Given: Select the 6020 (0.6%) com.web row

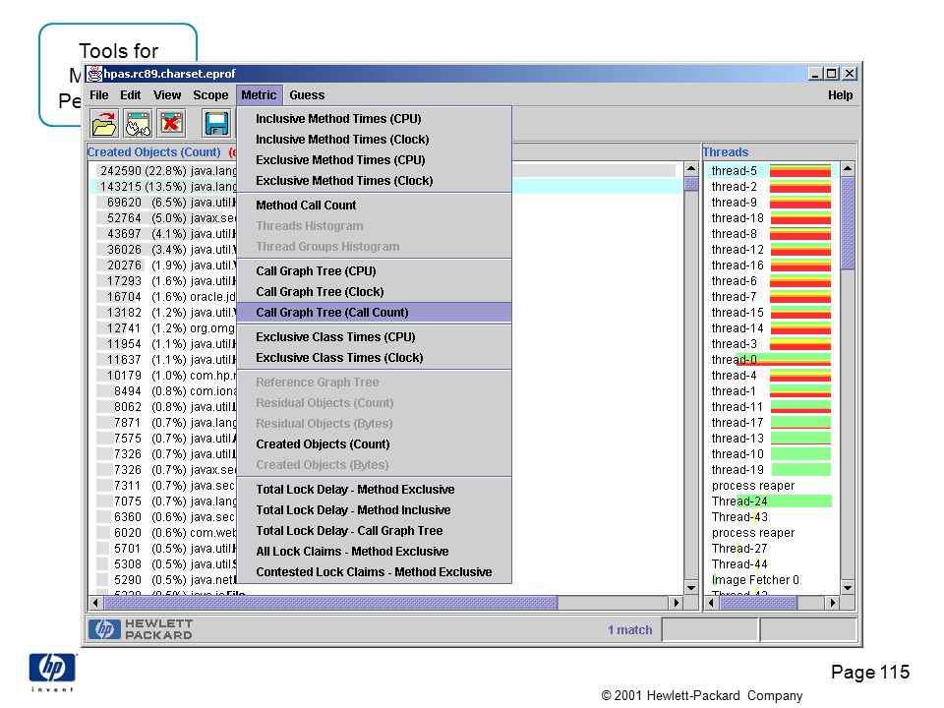Looking at the screenshot, I should click(x=385, y=532).
